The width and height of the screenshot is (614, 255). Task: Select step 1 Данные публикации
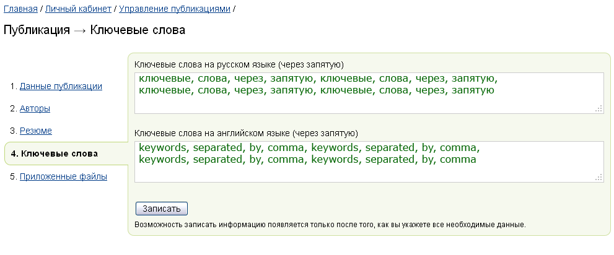click(x=61, y=87)
